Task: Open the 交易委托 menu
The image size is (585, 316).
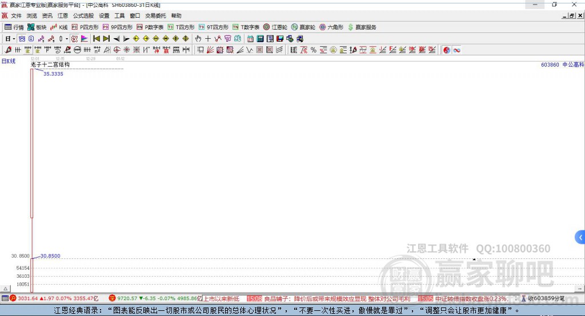Action: click(155, 15)
